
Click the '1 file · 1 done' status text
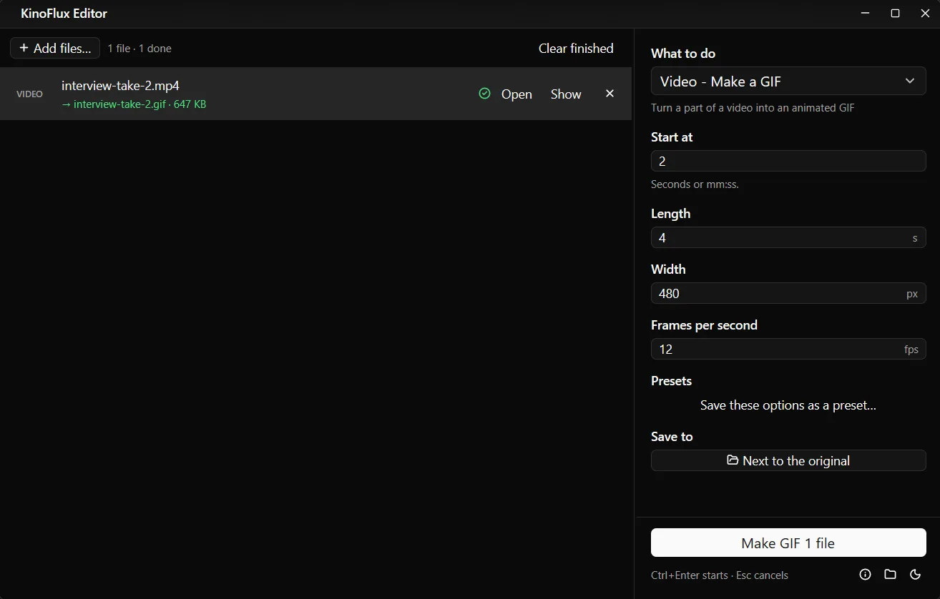point(139,49)
